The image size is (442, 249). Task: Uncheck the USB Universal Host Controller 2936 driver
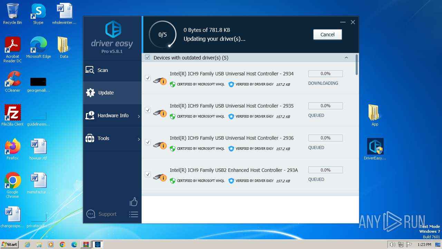(148, 142)
